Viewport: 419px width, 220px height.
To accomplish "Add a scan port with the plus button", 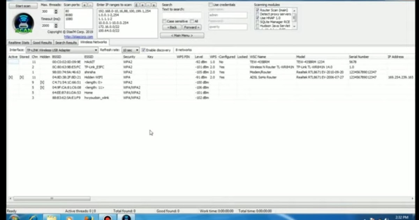I will click(84, 5).
